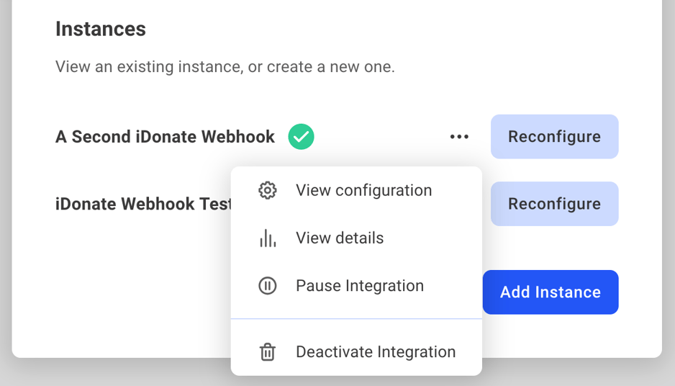Screen dimensions: 675x386
Task: Click the trash can icon
Action: click(x=267, y=352)
